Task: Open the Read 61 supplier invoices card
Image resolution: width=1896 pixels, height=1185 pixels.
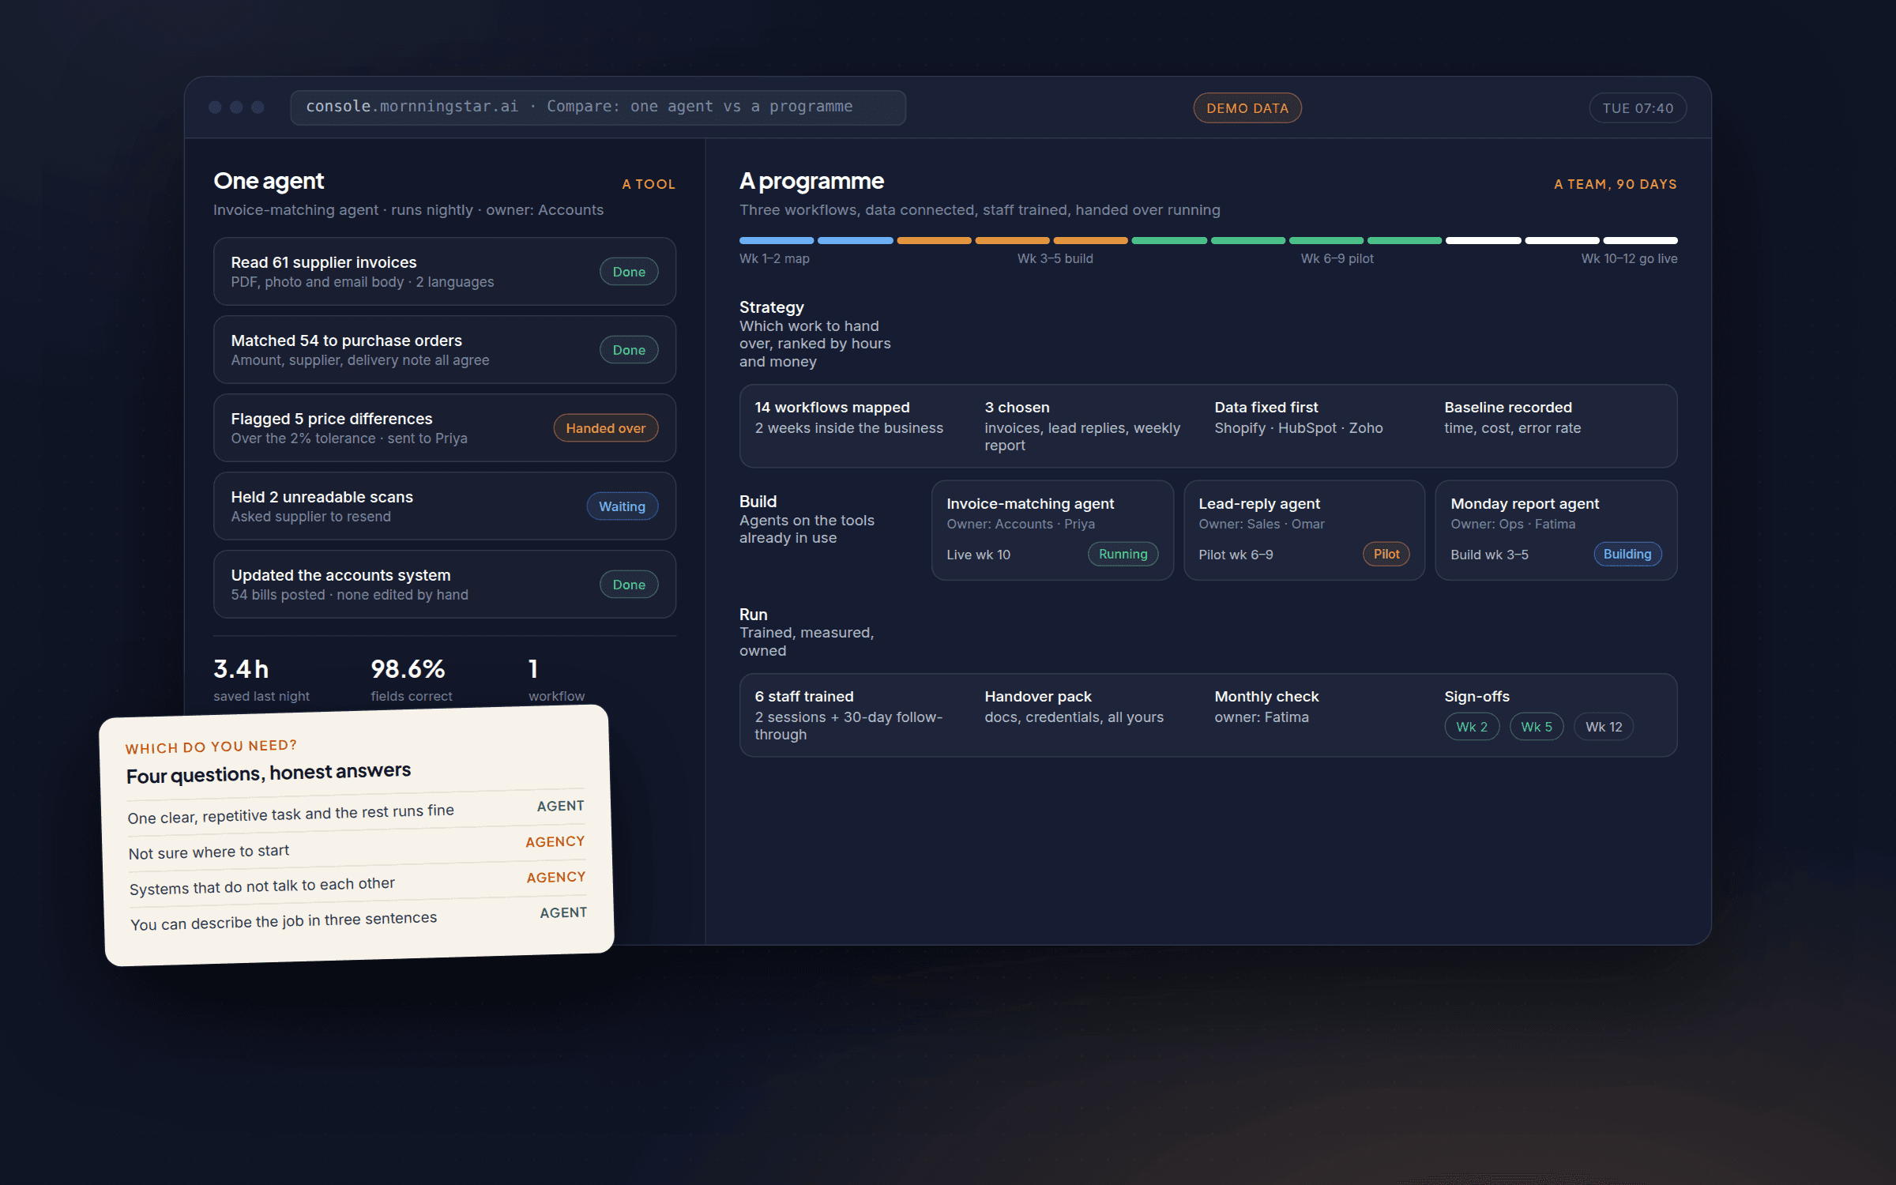Action: [444, 271]
